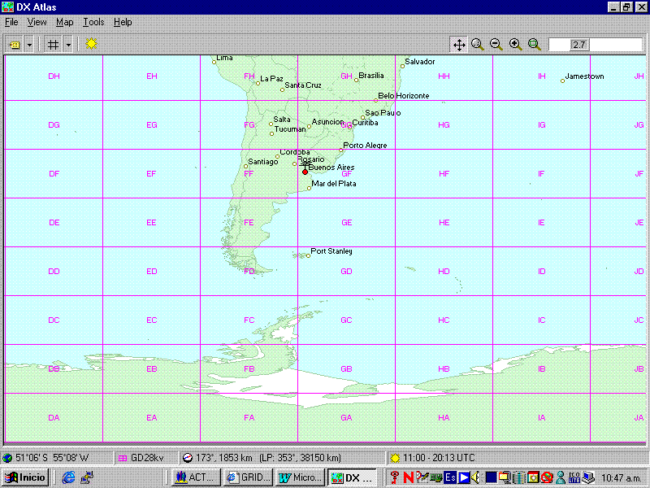Open the map style dropdown arrow
The height and width of the screenshot is (488, 650).
click(29, 45)
